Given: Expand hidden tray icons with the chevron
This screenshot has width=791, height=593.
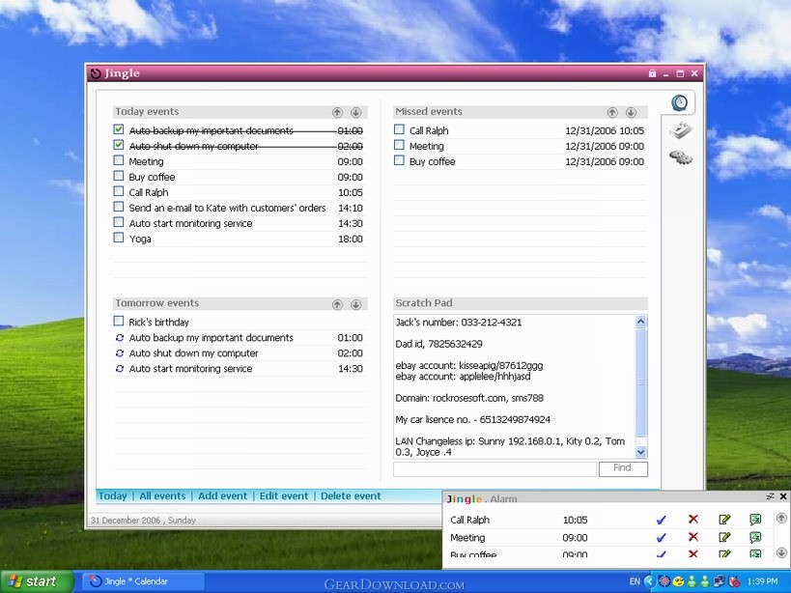Looking at the screenshot, I should (x=650, y=581).
